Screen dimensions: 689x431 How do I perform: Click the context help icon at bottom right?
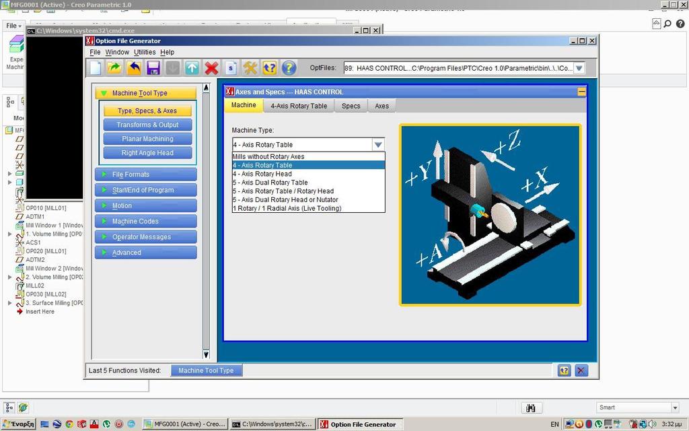coord(565,370)
